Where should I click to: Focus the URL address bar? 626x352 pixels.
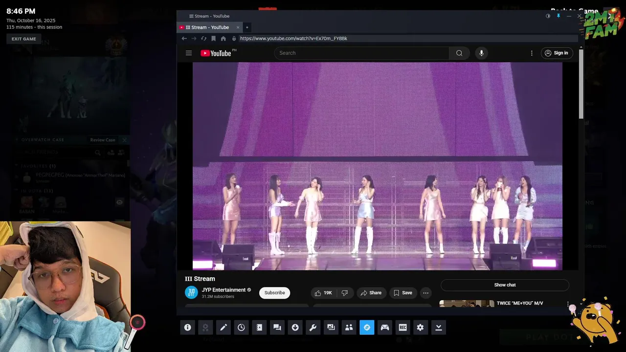click(408, 39)
